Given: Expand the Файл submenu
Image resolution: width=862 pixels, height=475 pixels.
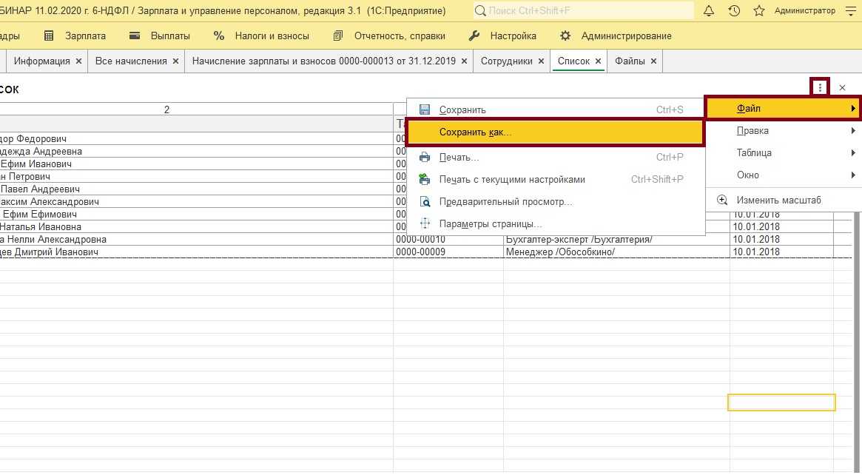Looking at the screenshot, I should 783,109.
